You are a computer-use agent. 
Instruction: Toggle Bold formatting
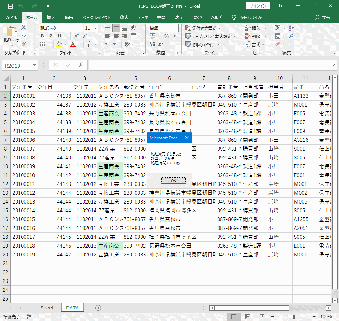pos(43,36)
